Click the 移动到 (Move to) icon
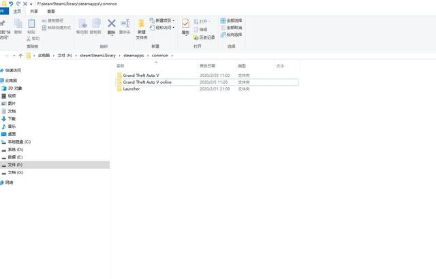Image resolution: width=436 pixels, height=279 pixels. click(x=82, y=24)
